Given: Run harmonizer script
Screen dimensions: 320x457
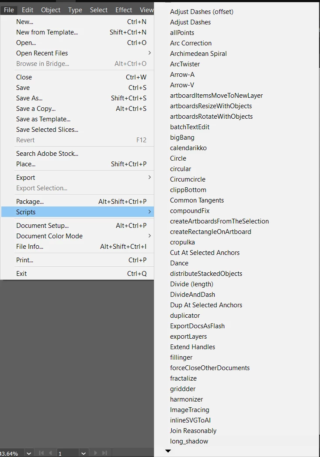Looking at the screenshot, I should point(186,399).
